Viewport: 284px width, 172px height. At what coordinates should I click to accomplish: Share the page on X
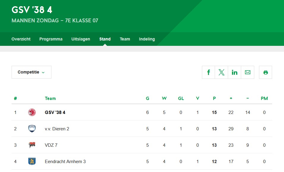(x=222, y=72)
